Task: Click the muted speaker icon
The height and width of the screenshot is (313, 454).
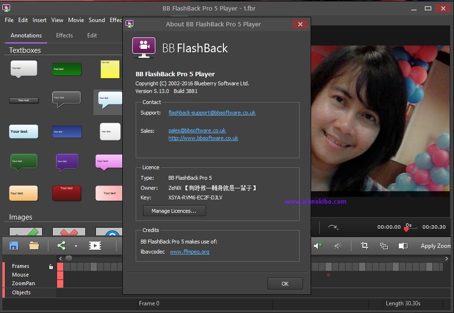Action: 338,246
